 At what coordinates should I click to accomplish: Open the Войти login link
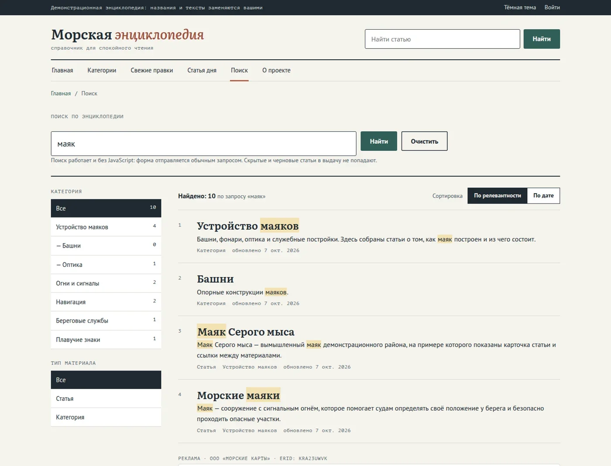[x=552, y=7]
